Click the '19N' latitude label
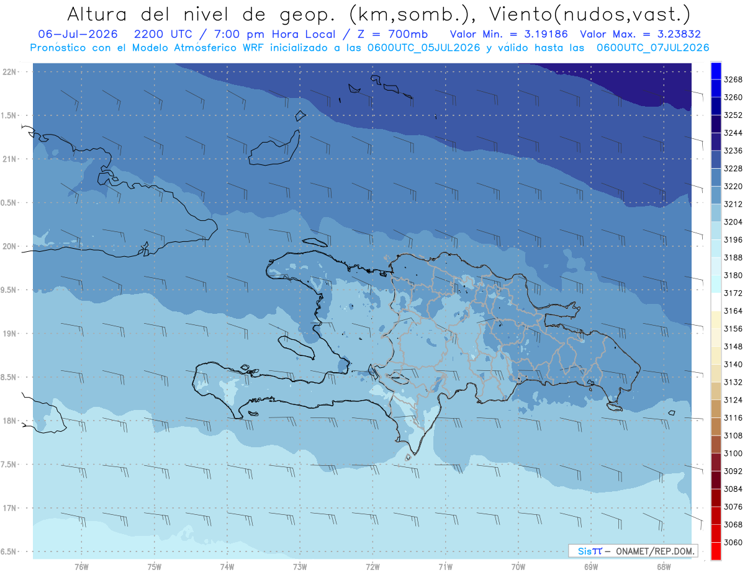The height and width of the screenshot is (575, 745). (9, 334)
